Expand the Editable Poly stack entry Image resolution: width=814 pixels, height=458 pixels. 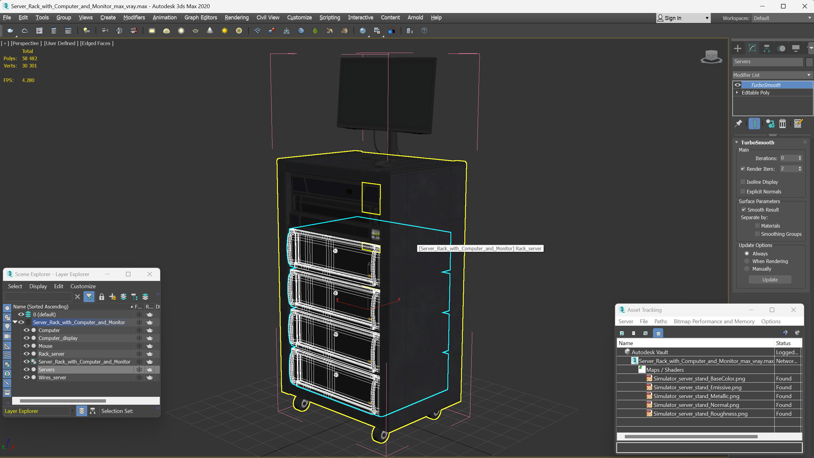[737, 93]
